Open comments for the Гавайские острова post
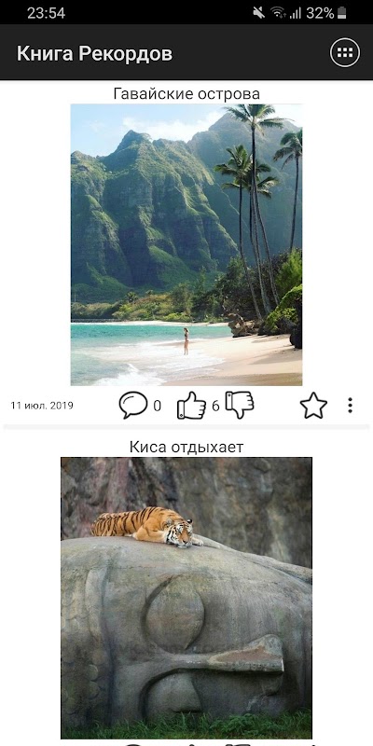373x746 pixels. point(132,405)
